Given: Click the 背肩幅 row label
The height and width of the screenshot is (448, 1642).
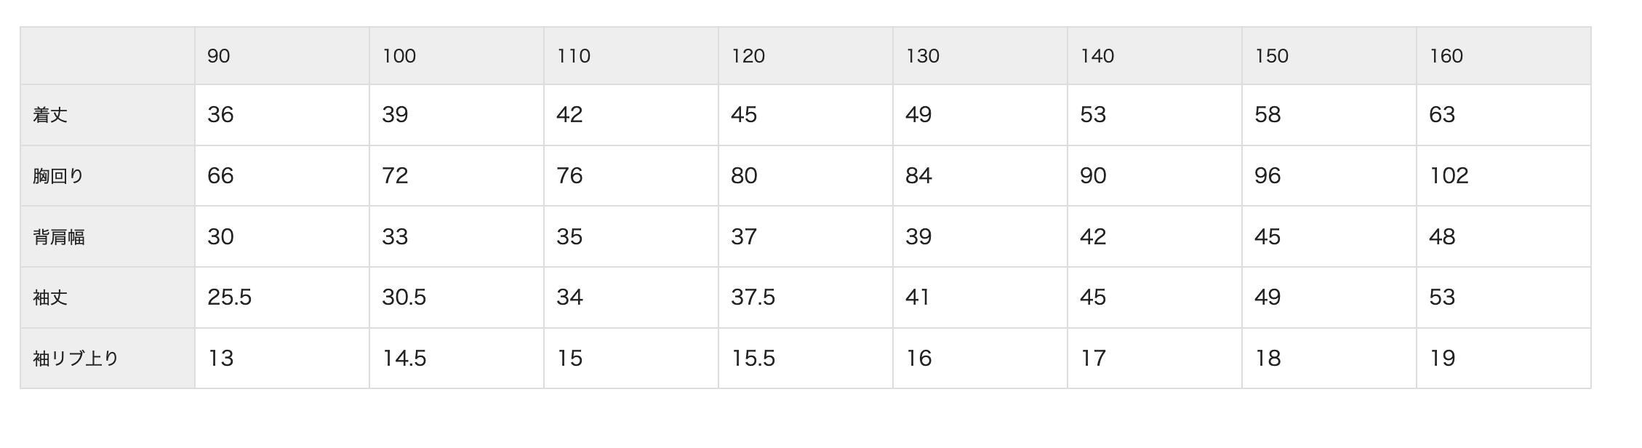Looking at the screenshot, I should click(x=108, y=237).
